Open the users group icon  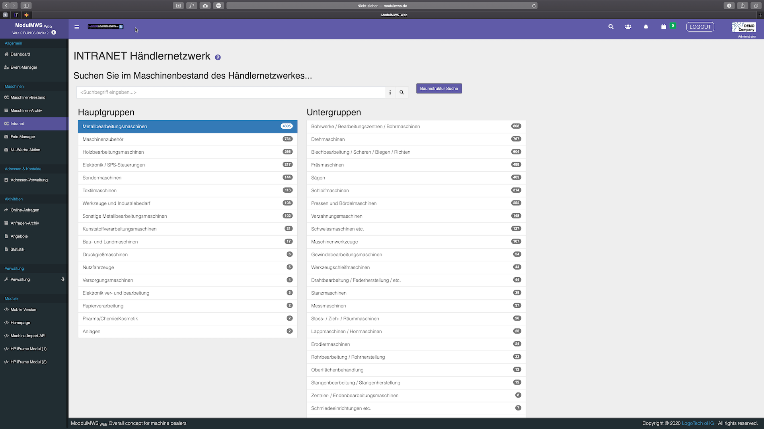[x=628, y=27]
